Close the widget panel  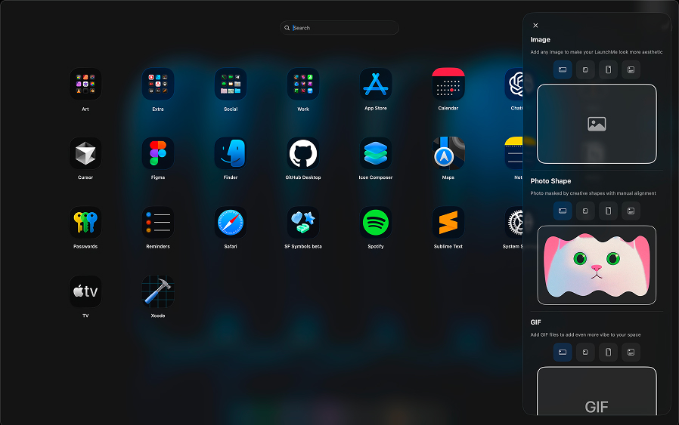coord(535,26)
